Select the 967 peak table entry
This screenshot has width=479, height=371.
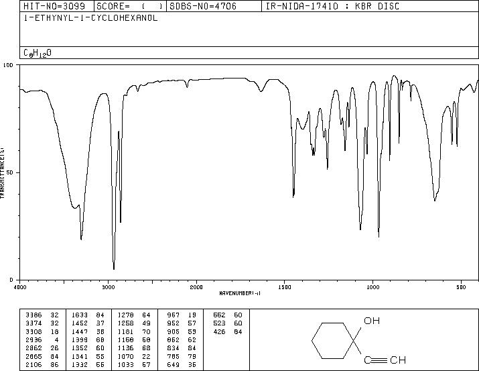coord(182,315)
